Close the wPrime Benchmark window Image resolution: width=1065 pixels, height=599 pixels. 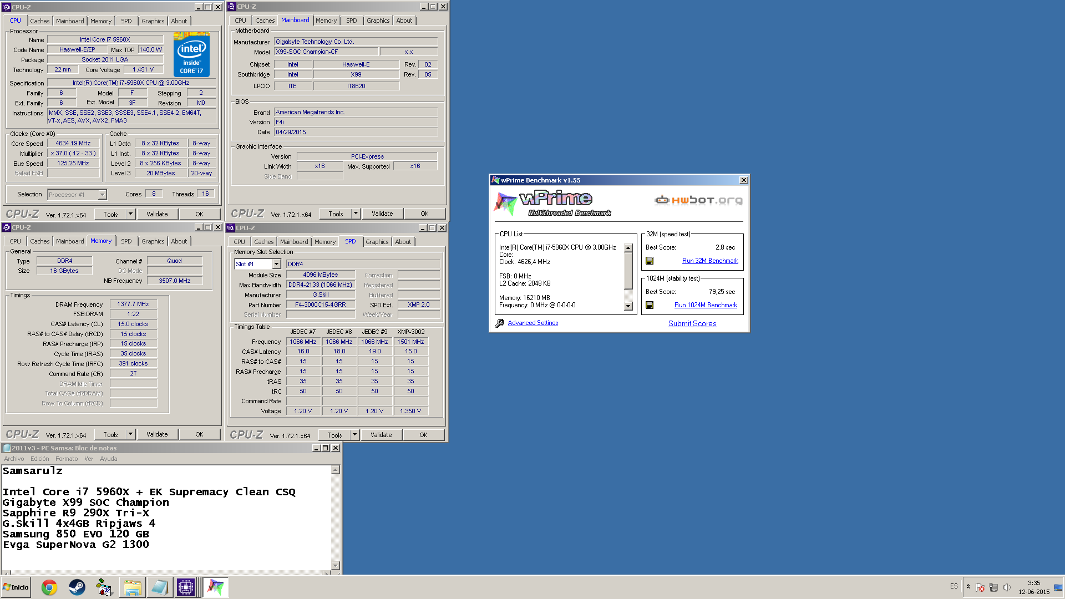(x=744, y=180)
